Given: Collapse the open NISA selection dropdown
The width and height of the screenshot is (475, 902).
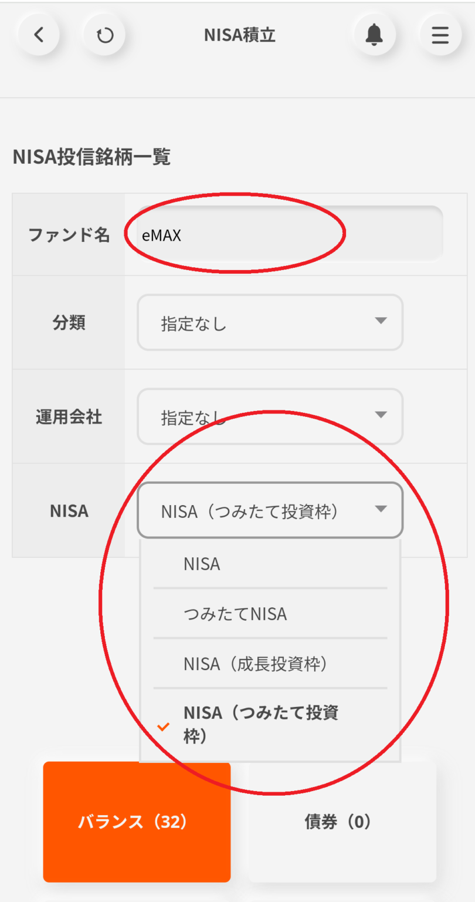Looking at the screenshot, I should click(270, 510).
